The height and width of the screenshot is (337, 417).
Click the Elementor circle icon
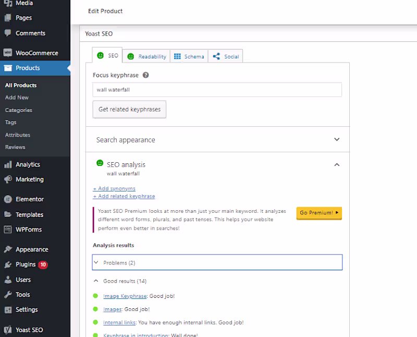[x=8, y=199]
